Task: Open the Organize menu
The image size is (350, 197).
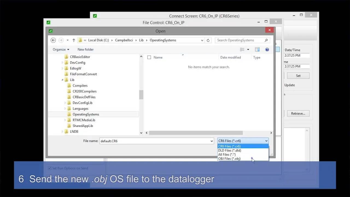Action: point(61,50)
